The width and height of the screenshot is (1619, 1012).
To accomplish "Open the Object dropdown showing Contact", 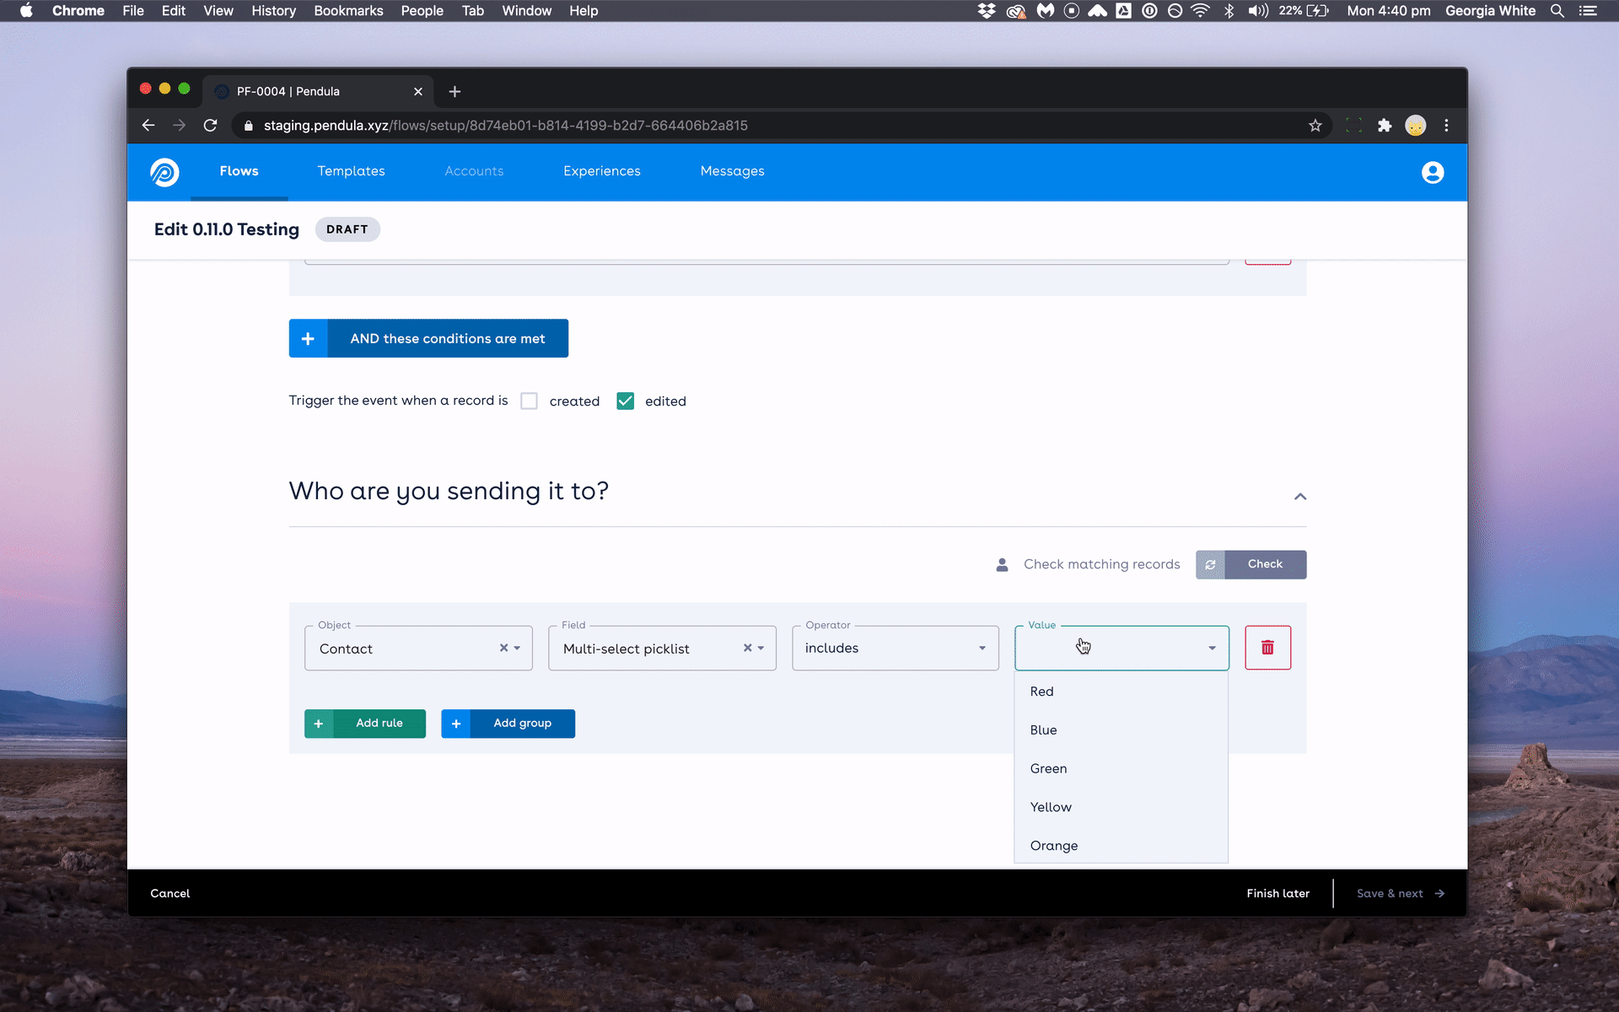I will 418,648.
